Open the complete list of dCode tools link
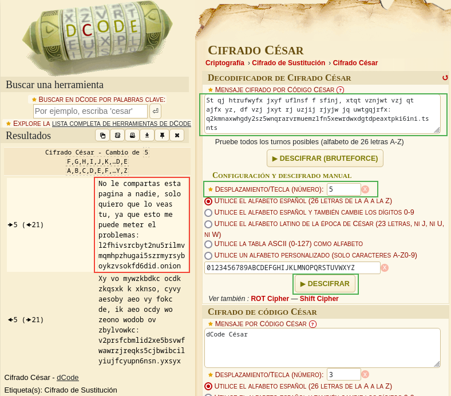Viewport: 451px width, 396px height. click(x=121, y=124)
